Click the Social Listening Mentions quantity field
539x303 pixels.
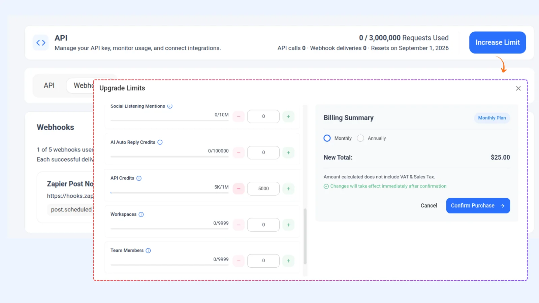(263, 116)
